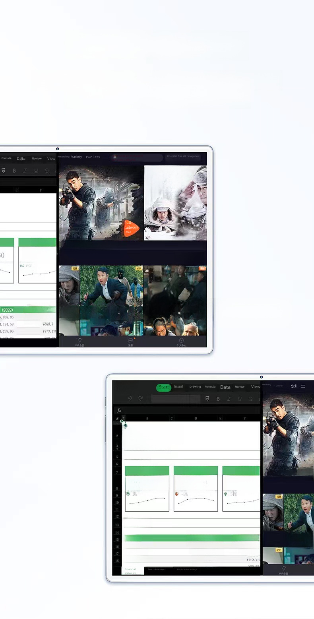The width and height of the screenshot is (314, 619).
Task: Open 消息 messages icon in upper tablet
Action: 130,342
